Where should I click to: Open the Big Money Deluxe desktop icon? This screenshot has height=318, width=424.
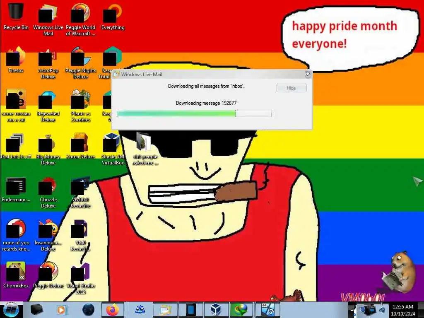tap(48, 149)
